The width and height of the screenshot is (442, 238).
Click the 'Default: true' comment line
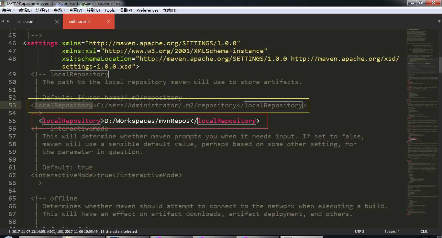[68, 168]
